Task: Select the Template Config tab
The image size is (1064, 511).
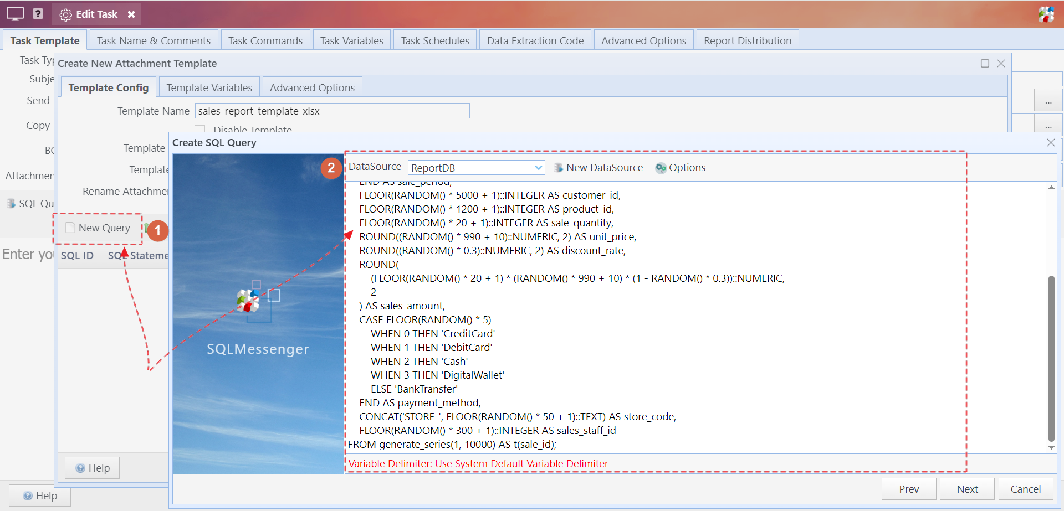Action: pos(109,87)
